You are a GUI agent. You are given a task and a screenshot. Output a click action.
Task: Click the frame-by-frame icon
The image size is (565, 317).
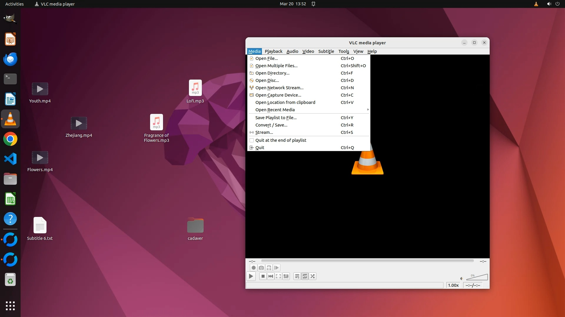click(x=276, y=268)
